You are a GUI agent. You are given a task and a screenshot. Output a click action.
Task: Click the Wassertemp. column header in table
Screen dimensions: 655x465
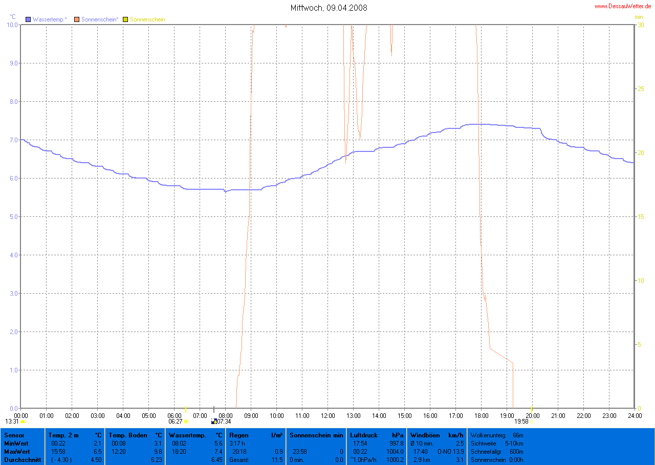188,435
